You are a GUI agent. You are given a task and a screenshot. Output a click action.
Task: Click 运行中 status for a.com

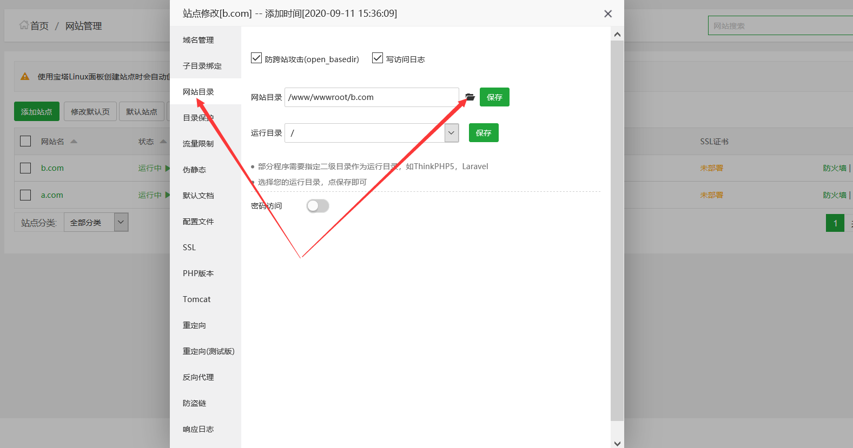click(x=150, y=195)
